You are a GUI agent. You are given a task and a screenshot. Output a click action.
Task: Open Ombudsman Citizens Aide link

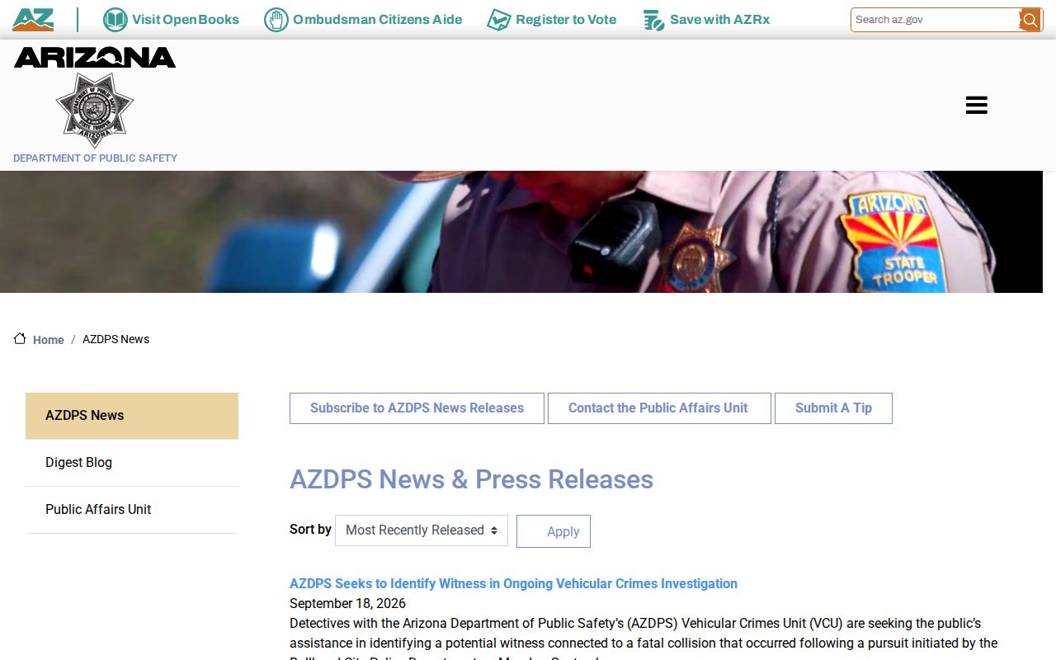point(378,20)
